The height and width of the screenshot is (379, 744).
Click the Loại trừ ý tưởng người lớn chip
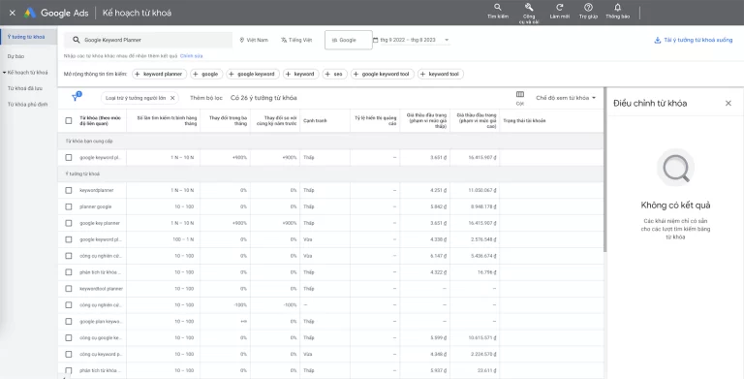(x=139, y=98)
